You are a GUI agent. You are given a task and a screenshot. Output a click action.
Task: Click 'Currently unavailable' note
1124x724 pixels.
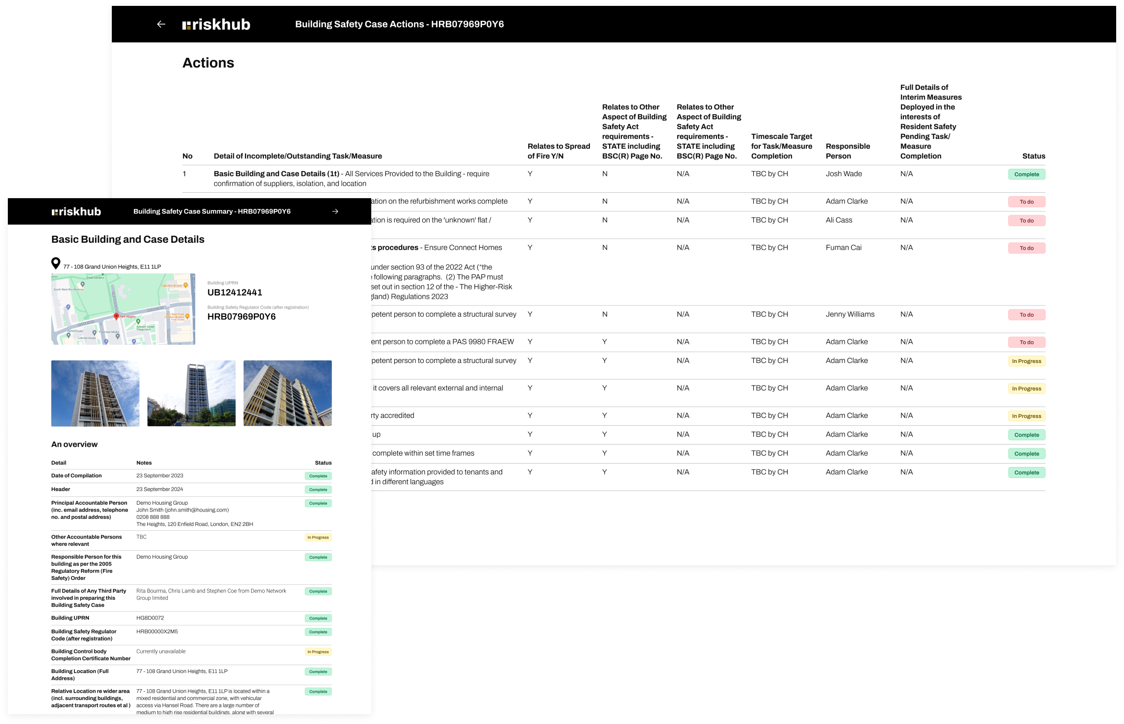[161, 652]
